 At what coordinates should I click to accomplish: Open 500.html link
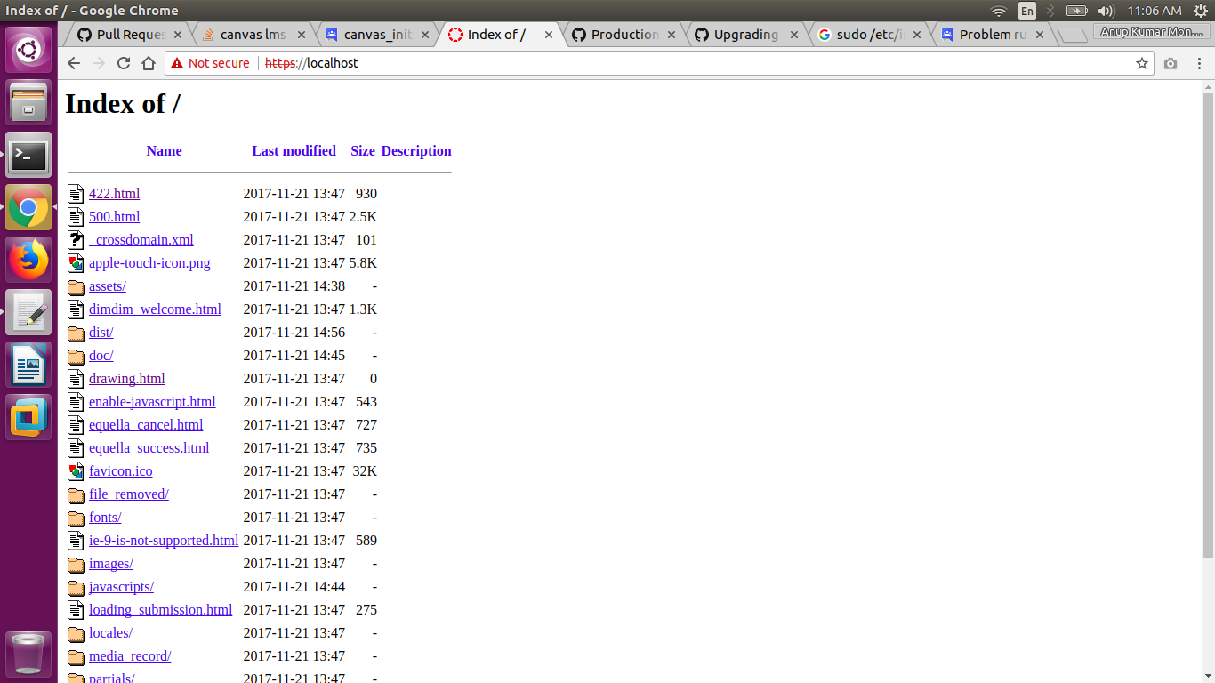click(x=114, y=217)
